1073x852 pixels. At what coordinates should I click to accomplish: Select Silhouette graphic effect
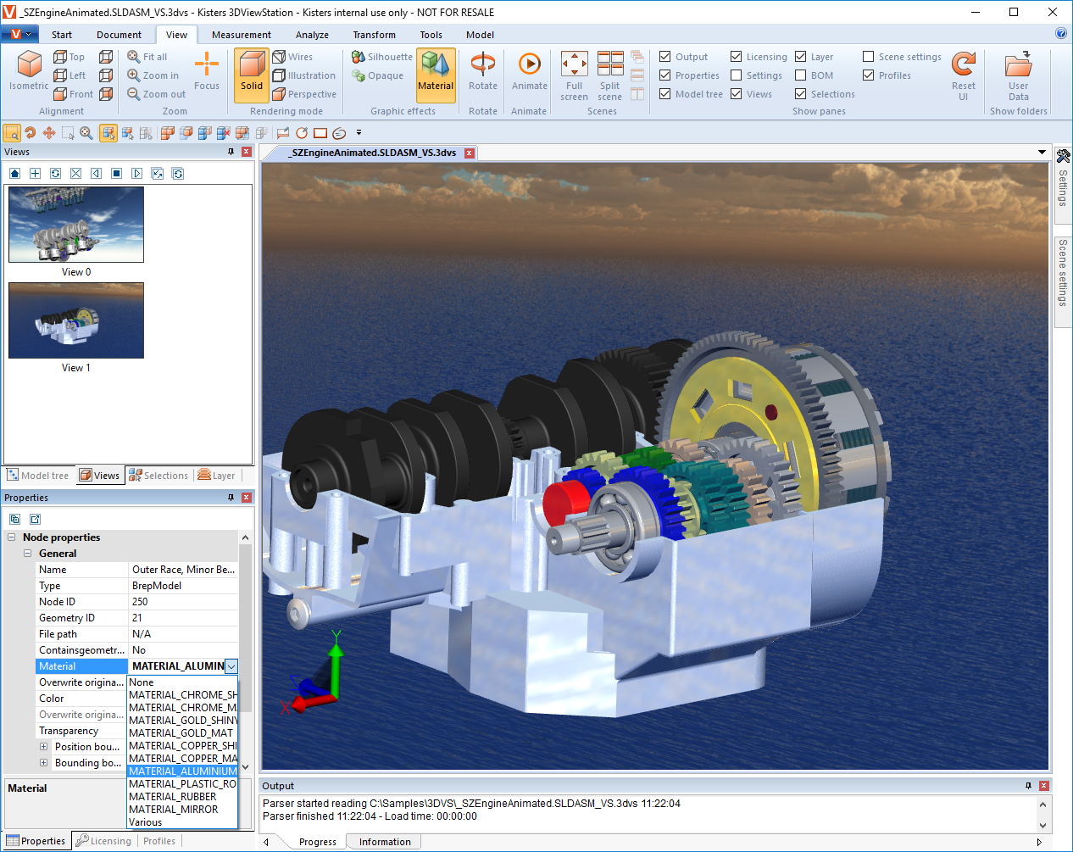(x=382, y=57)
